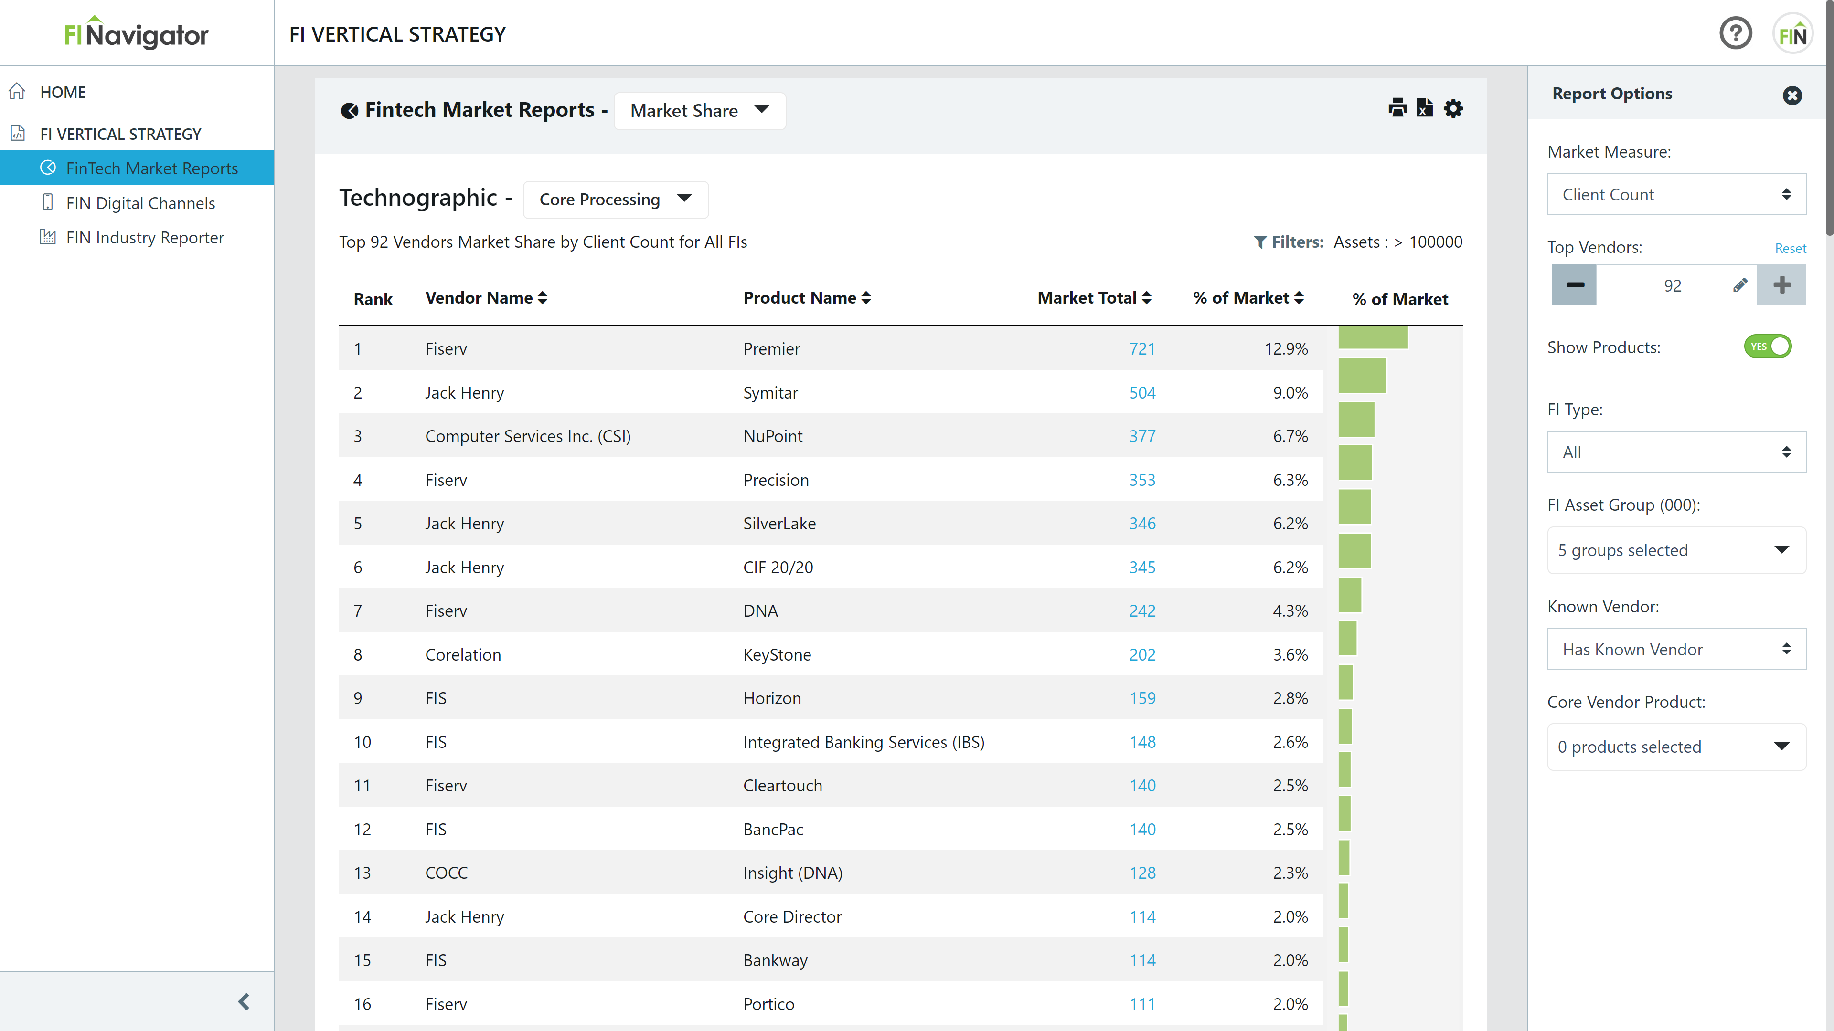
Task: Click the Bankway product cell
Action: [775, 960]
